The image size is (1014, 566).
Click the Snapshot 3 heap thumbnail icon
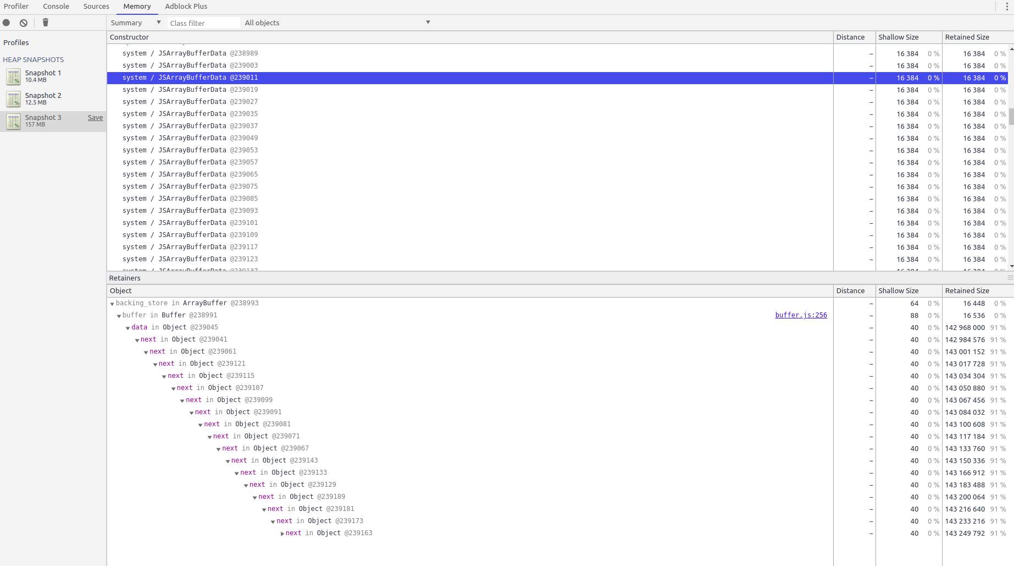coord(13,121)
